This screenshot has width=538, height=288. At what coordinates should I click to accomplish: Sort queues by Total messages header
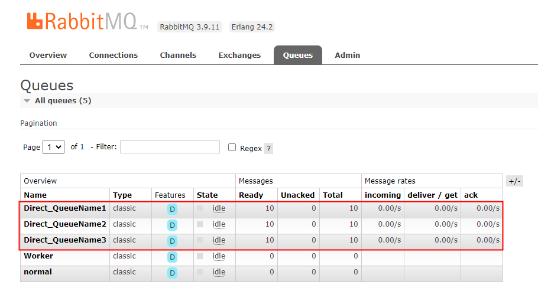pyautogui.click(x=333, y=195)
